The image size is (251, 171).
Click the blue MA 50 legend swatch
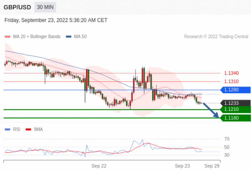click(x=69, y=37)
